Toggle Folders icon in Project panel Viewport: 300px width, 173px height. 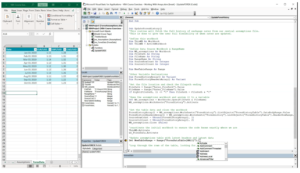(93, 21)
